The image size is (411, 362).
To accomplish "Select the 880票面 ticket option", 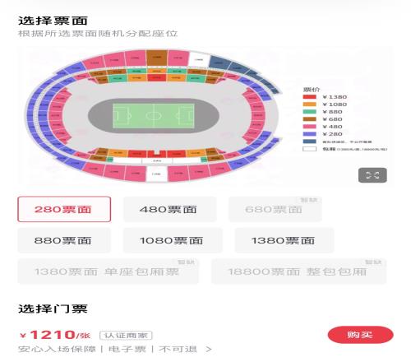I will (x=64, y=240).
